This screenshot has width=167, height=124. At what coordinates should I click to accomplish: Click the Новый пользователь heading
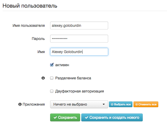pos(30,6)
